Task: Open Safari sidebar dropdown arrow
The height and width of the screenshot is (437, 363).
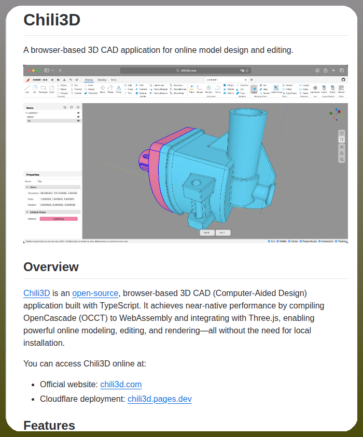Action: pos(53,71)
